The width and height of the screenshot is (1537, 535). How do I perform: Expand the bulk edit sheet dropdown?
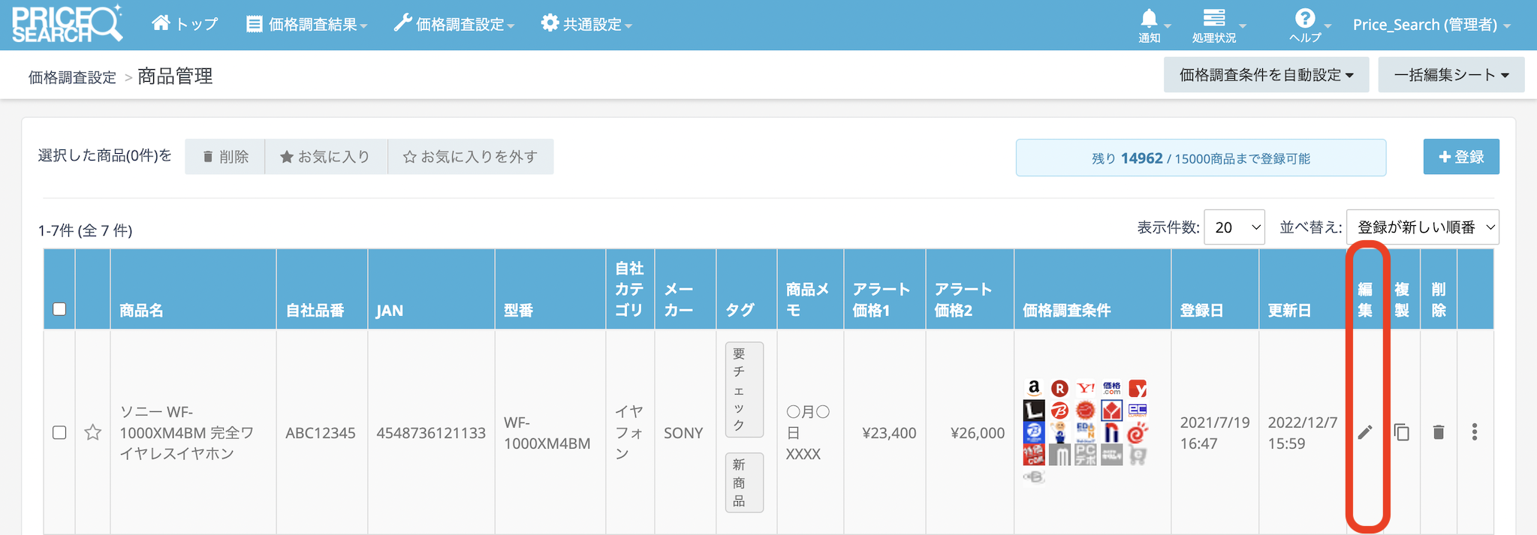pos(1451,75)
